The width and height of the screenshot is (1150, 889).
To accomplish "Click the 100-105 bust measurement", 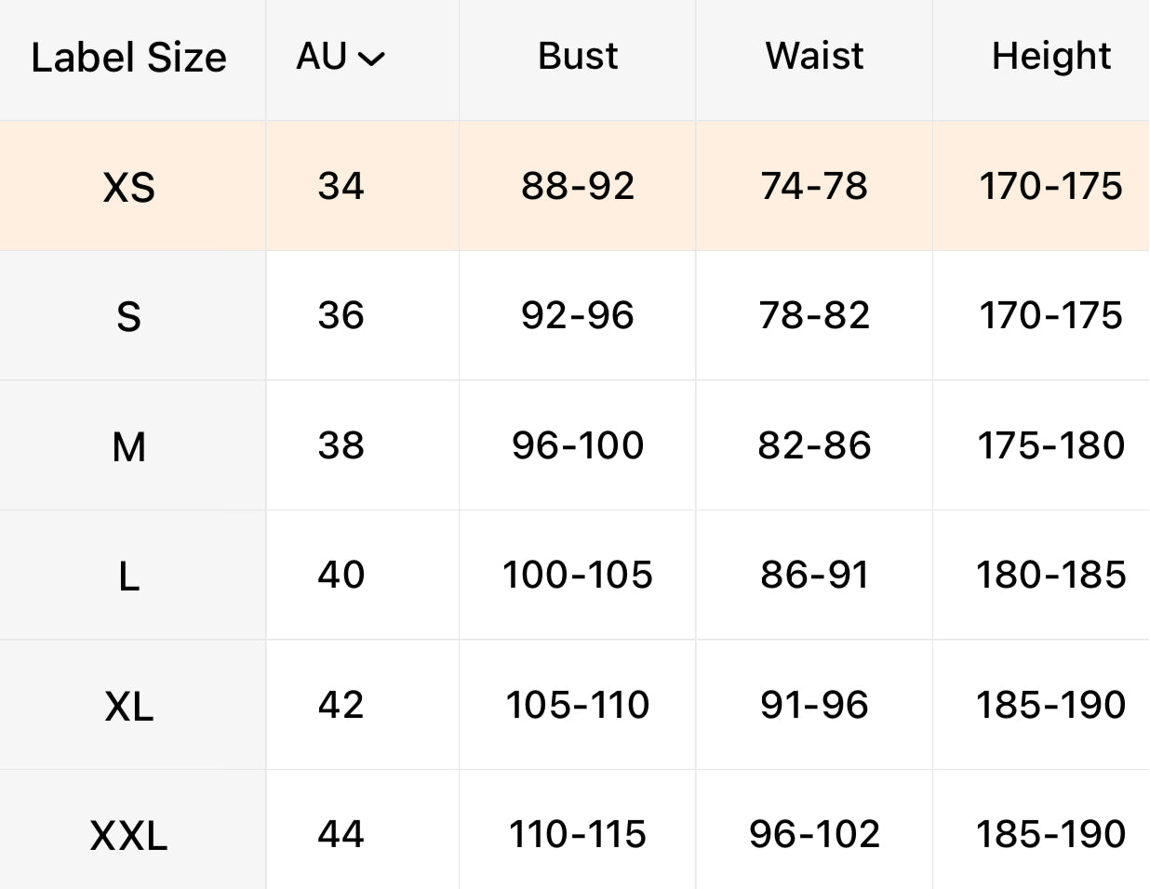I will (x=577, y=575).
